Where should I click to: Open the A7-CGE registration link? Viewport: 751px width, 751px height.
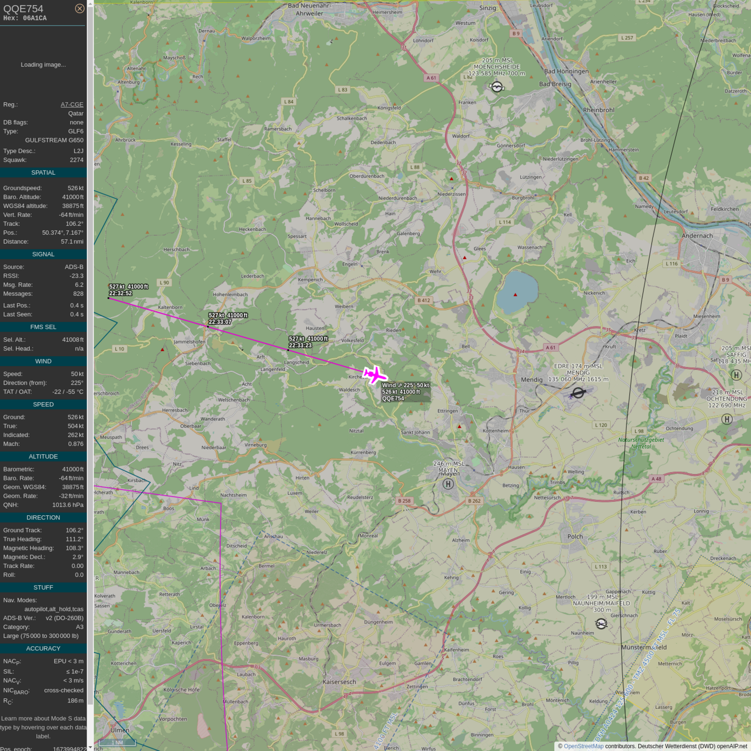coord(72,104)
